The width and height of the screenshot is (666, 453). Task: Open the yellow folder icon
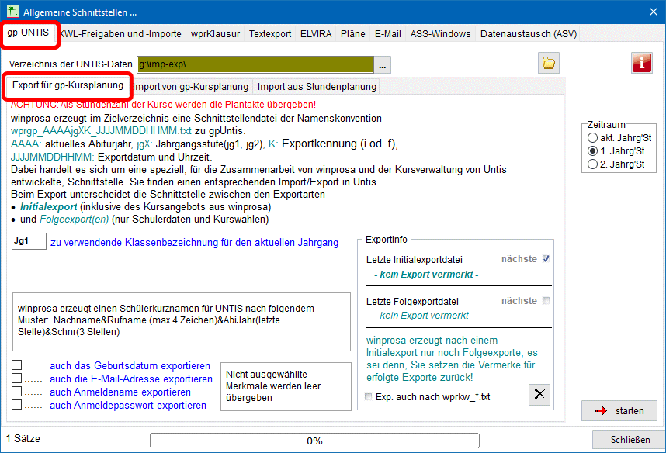tap(550, 64)
